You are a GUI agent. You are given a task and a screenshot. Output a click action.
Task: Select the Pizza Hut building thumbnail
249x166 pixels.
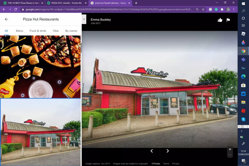[40, 132]
